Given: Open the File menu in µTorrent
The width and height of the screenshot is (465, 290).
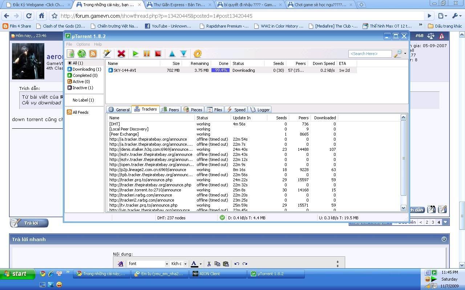Looking at the screenshot, I should [69, 44].
